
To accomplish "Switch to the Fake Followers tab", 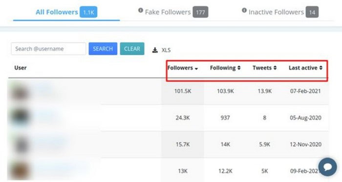I will [x=173, y=12].
